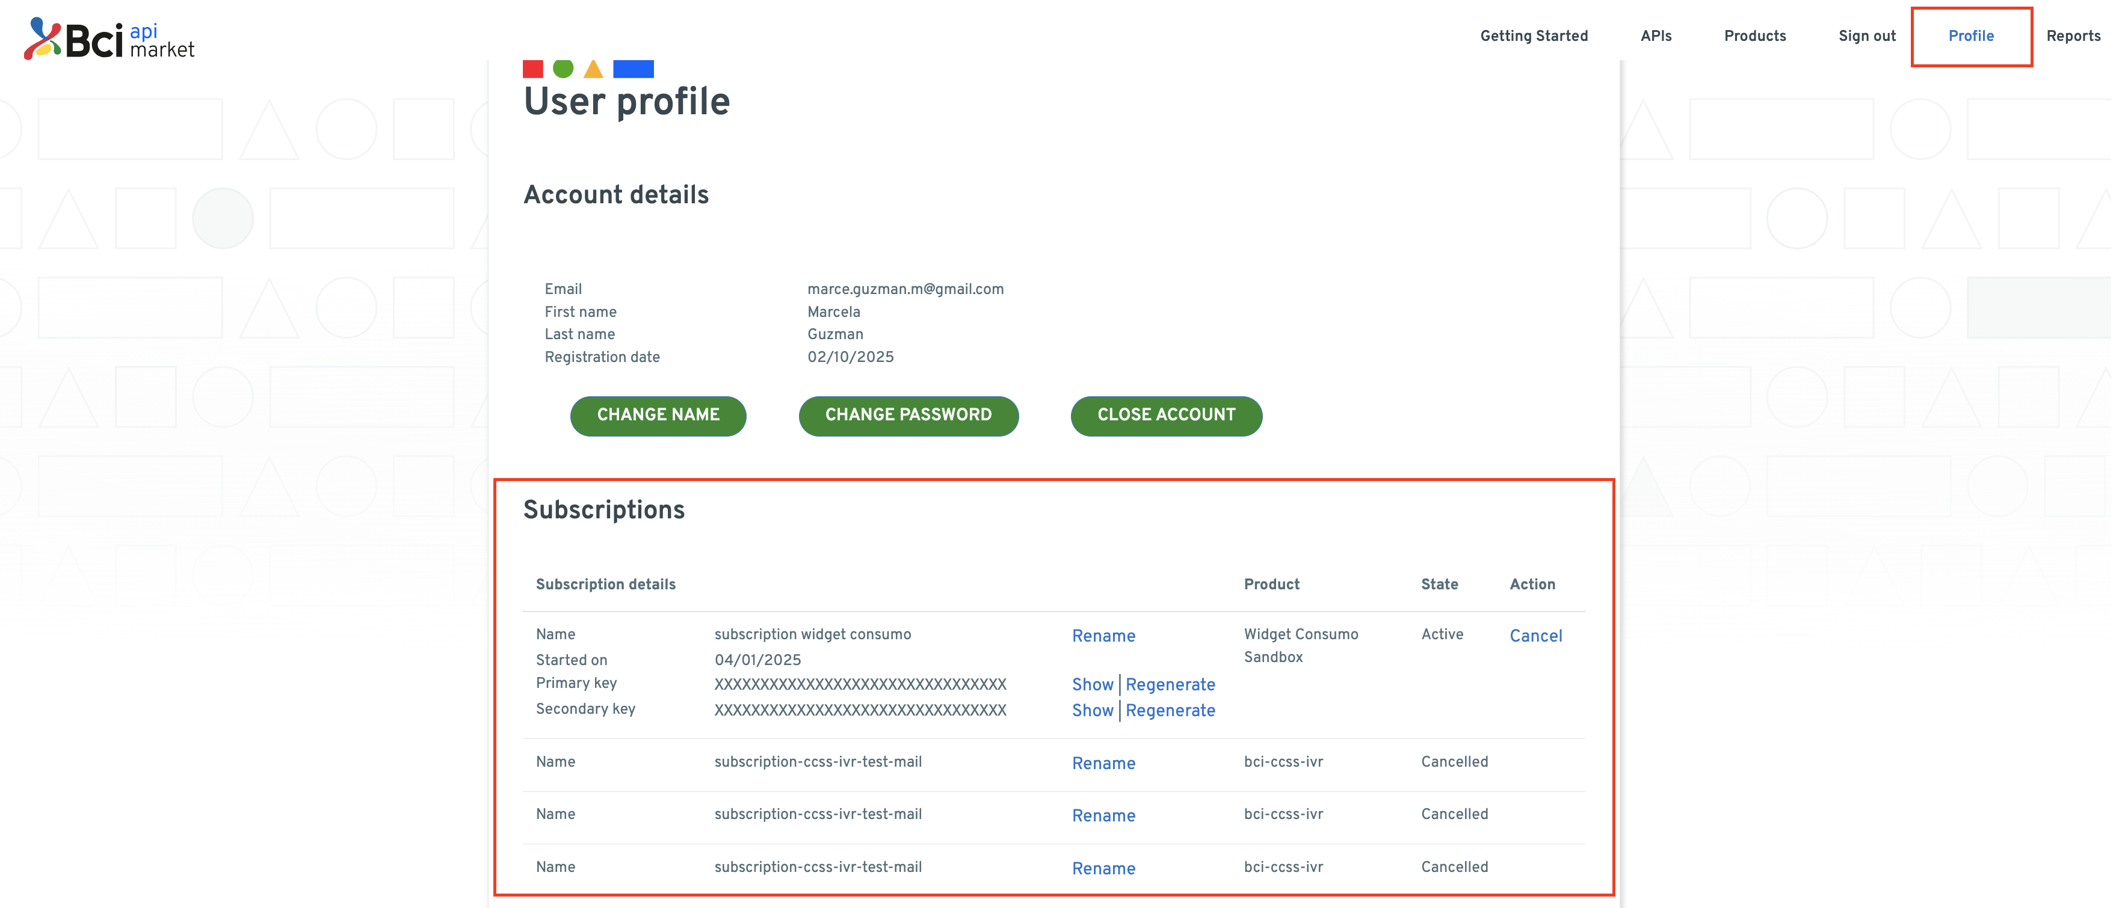Viewport: 2125px width, 908px height.
Task: Go to the Products page
Action: [x=1754, y=35]
